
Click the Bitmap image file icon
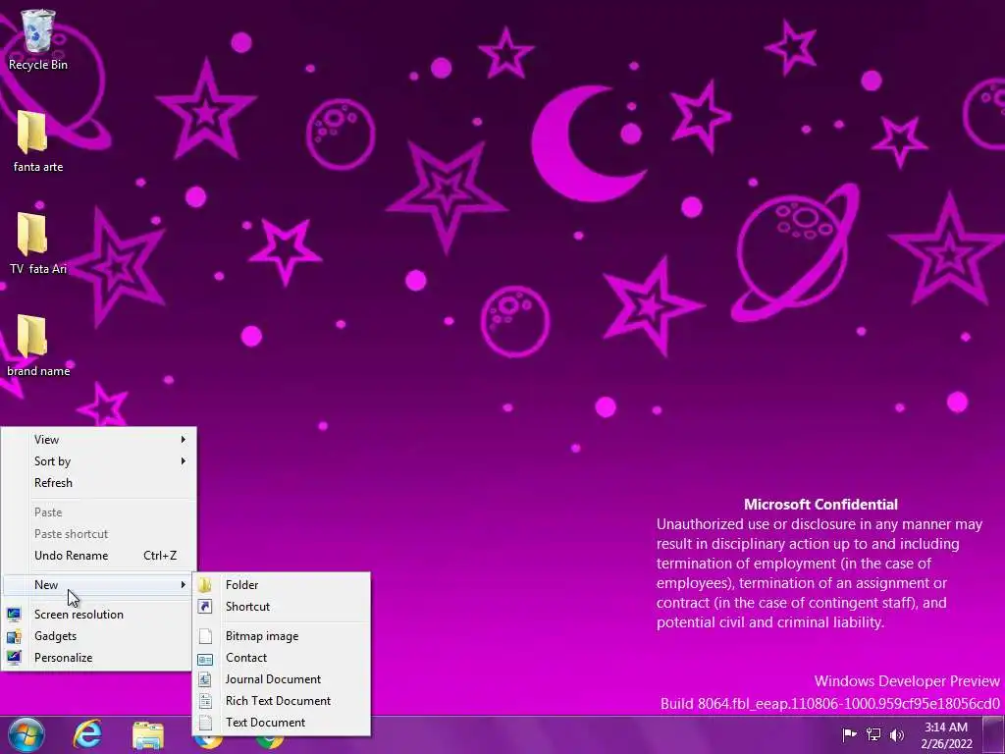(205, 636)
